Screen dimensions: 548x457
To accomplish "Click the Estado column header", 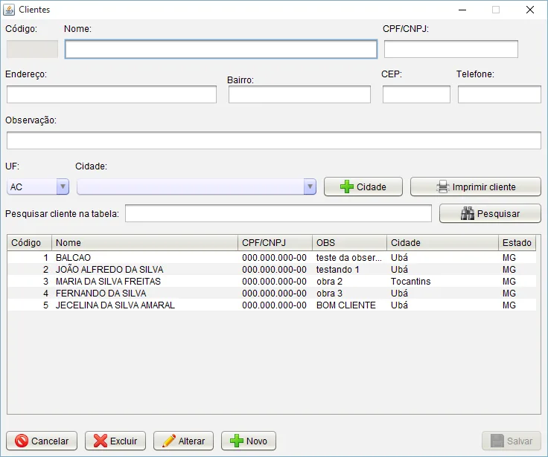I will click(x=517, y=243).
